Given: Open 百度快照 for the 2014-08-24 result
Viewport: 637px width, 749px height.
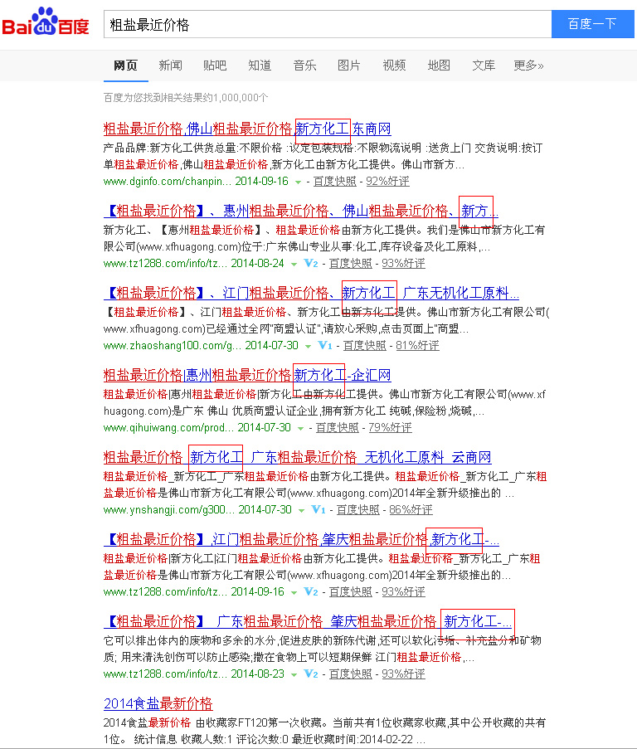Looking at the screenshot, I should (351, 264).
